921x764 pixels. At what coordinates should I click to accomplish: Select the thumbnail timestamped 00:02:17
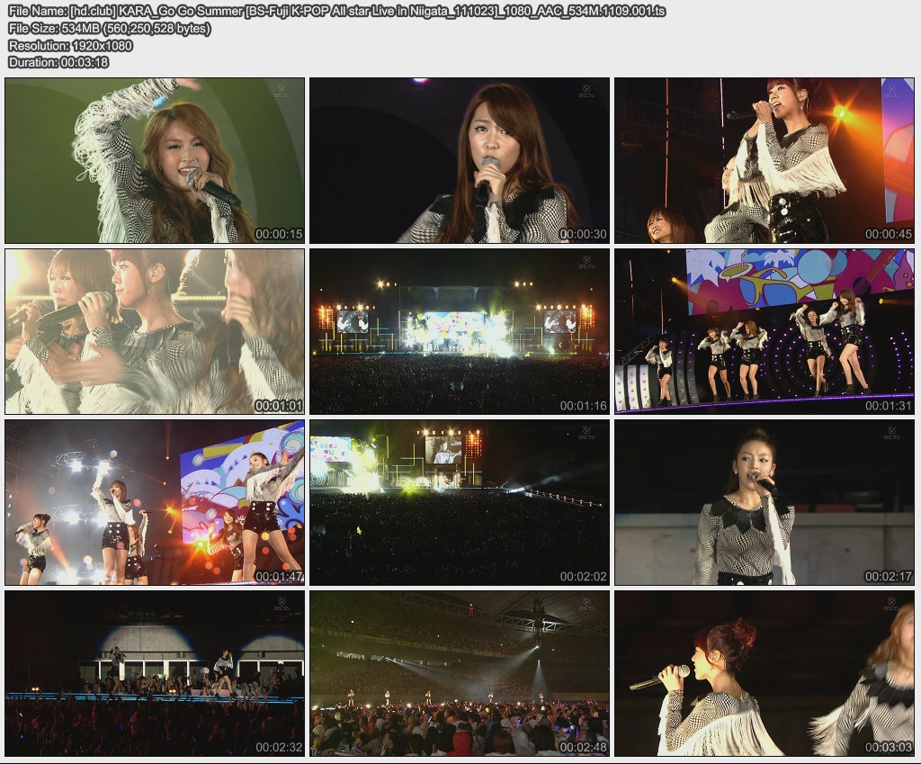[x=765, y=502]
